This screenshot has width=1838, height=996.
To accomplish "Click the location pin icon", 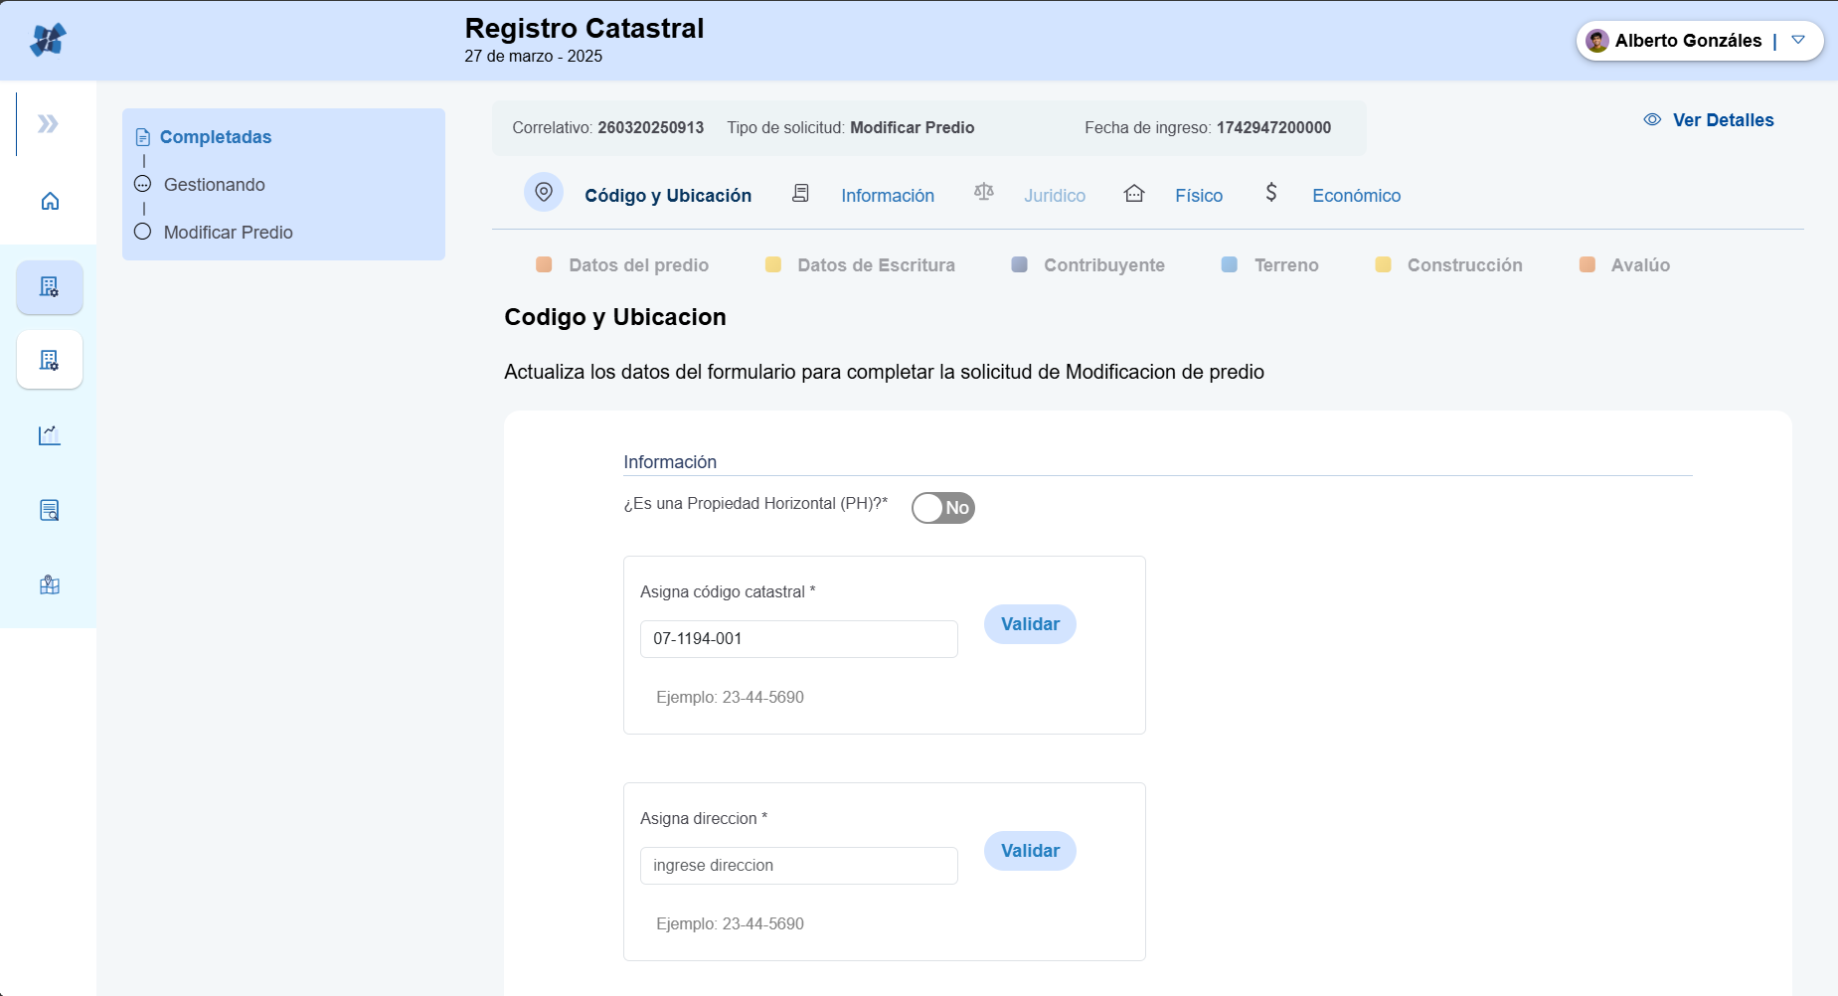I will point(544,192).
